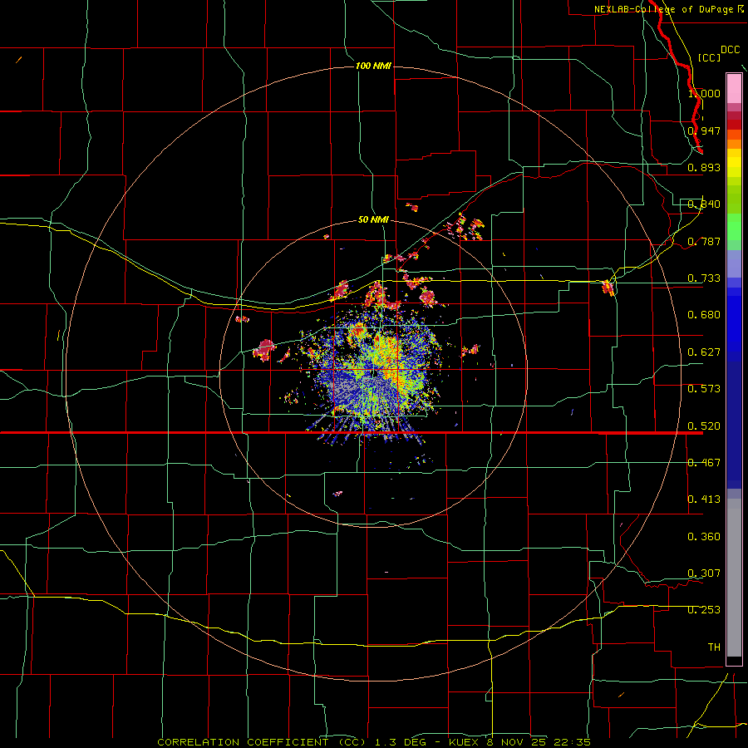The height and width of the screenshot is (748, 748).
Task: Click the 0.680 color scale value
Action: 704,315
